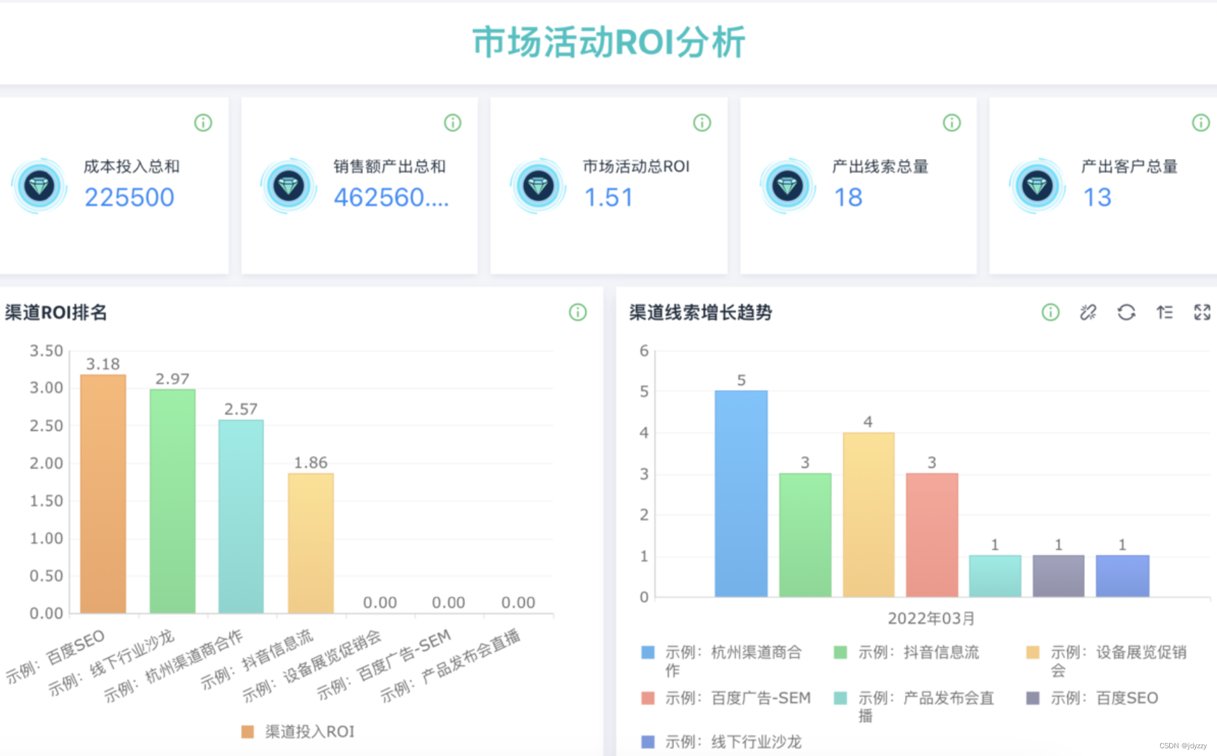Toggle legend 示例: 产品发布会直播 in trend chart
Image resolution: width=1217 pixels, height=756 pixels.
point(914,706)
